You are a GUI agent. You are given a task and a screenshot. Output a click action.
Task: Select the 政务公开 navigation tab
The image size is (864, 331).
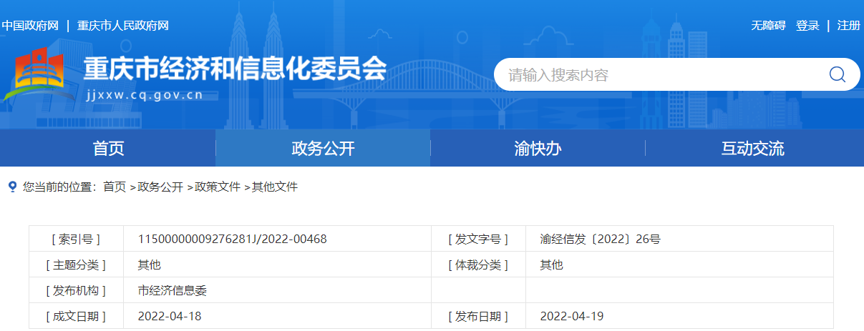323,149
